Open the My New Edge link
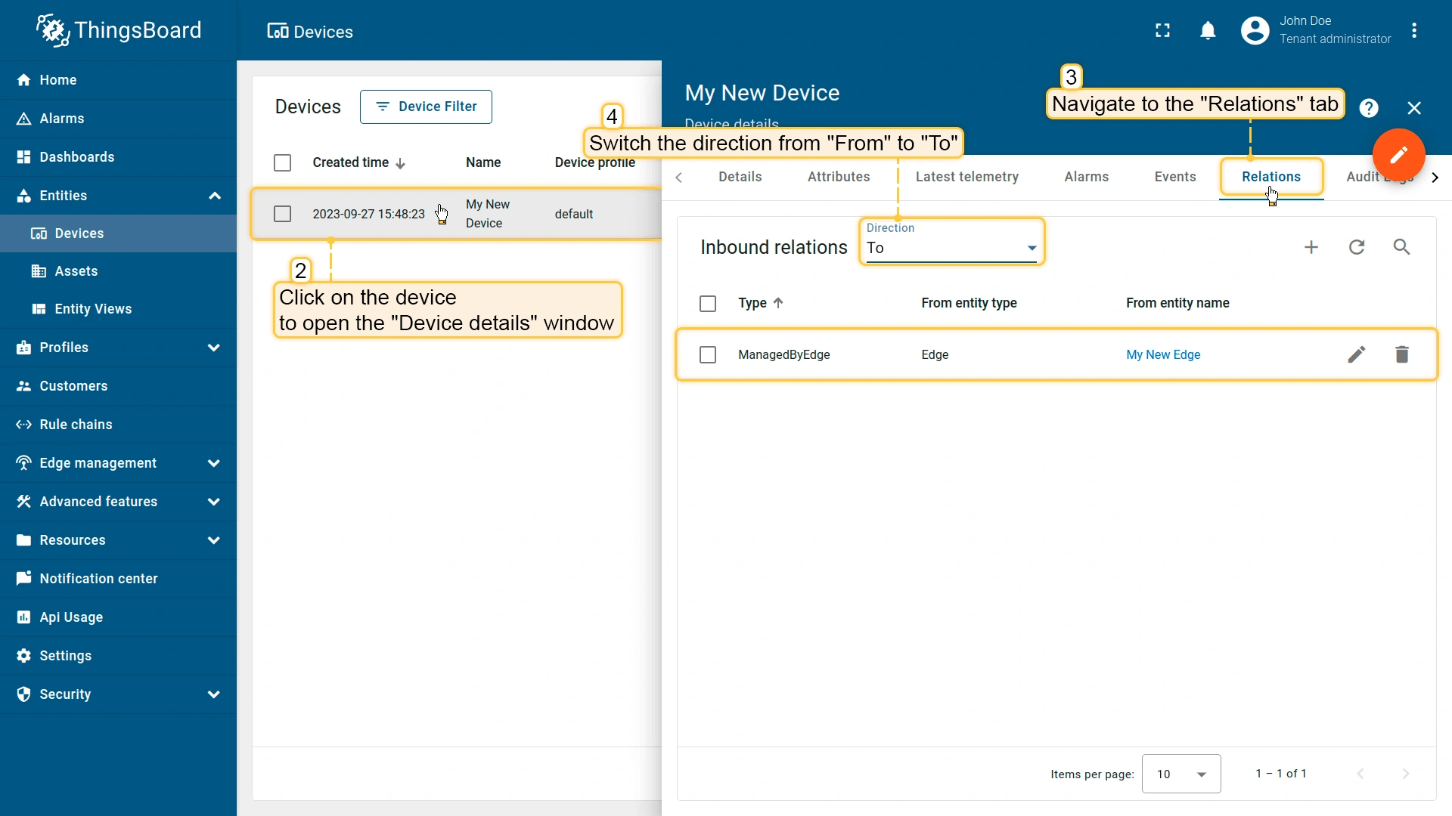1452x816 pixels. 1162,354
